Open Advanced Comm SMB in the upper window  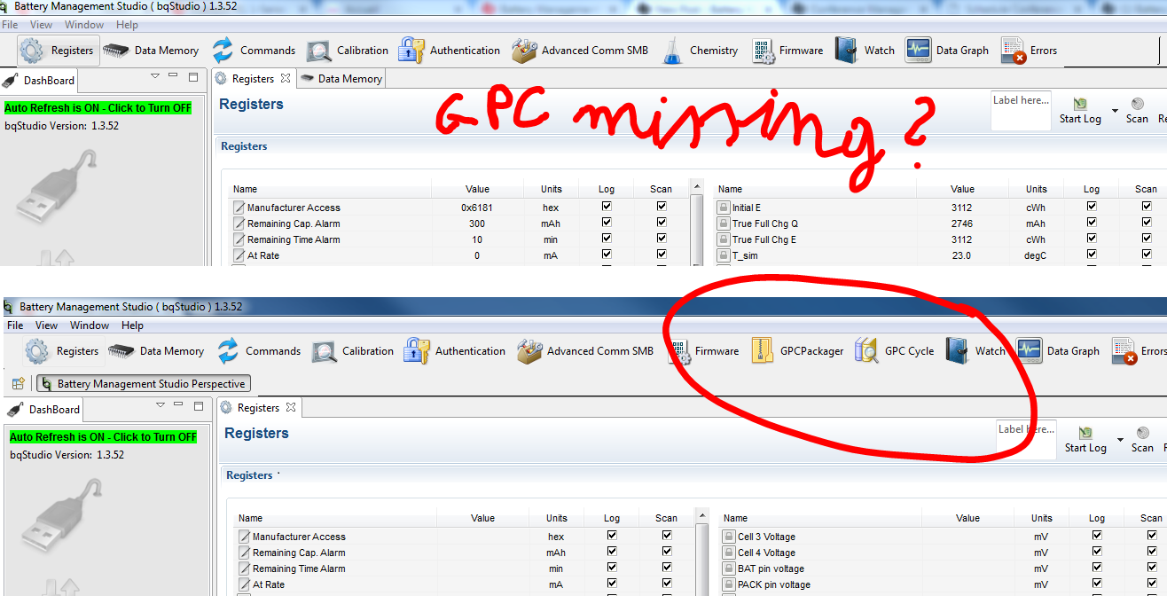[x=581, y=51]
